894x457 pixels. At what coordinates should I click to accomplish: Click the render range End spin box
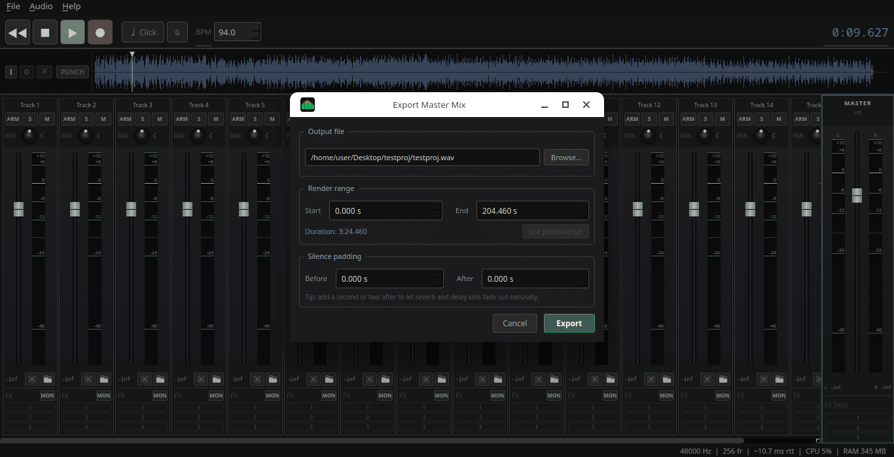[x=532, y=211]
